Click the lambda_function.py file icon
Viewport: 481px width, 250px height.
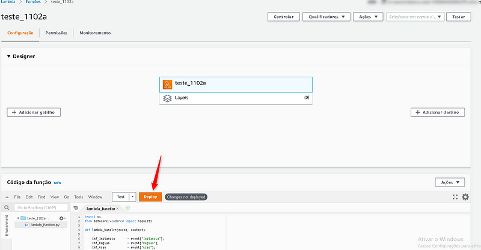[x=26, y=225]
